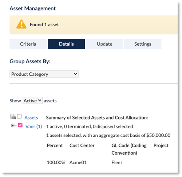
Task: Click the '1 active, 0 terminated' summary line
Action: (x=90, y=127)
